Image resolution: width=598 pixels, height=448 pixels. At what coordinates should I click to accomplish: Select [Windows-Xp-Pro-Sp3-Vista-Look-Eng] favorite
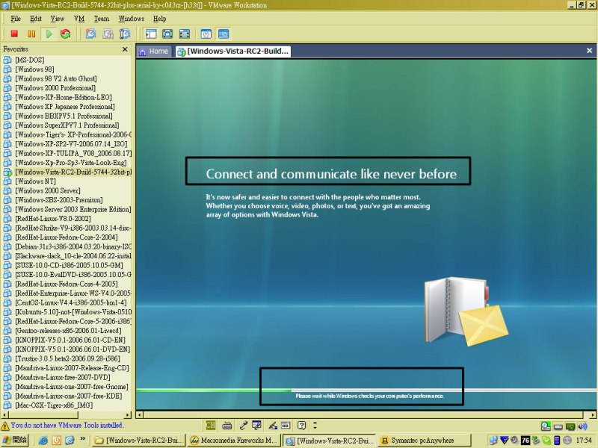coord(71,163)
